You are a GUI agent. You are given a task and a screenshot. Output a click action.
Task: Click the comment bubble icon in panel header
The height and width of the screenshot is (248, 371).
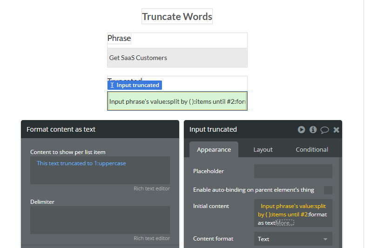point(324,130)
